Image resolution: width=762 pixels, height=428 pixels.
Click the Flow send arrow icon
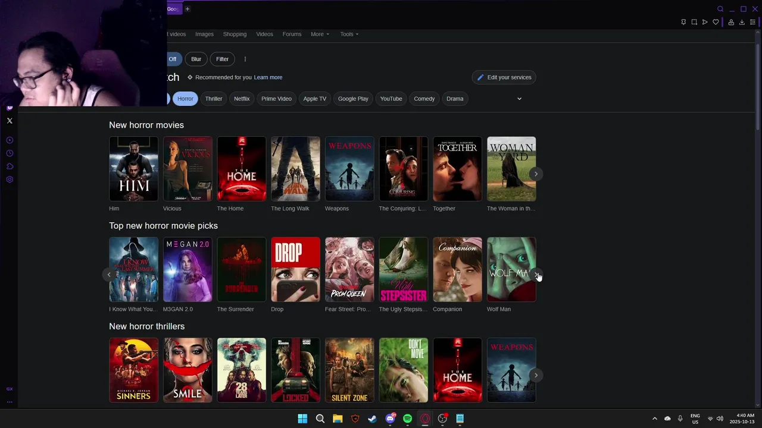(705, 22)
